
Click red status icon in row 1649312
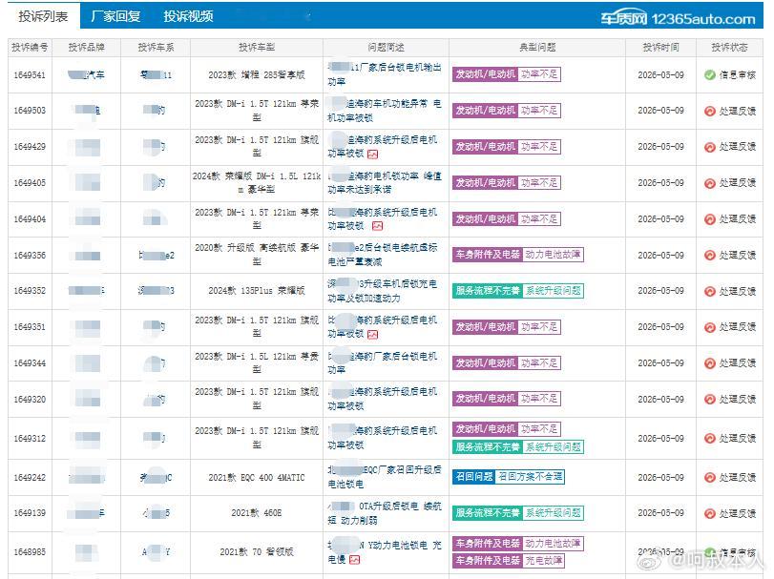tap(710, 439)
